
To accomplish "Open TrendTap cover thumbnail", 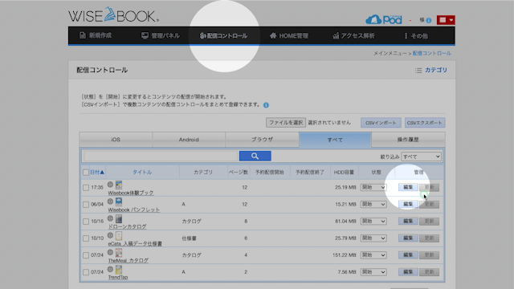I will click(x=119, y=270).
